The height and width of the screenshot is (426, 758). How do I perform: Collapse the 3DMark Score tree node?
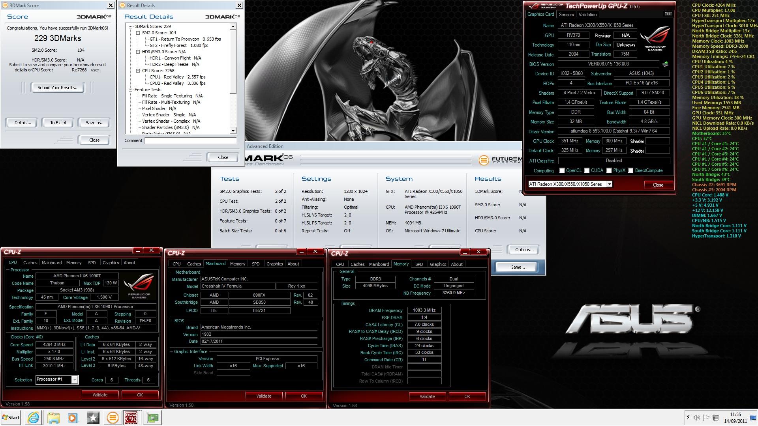coord(131,26)
